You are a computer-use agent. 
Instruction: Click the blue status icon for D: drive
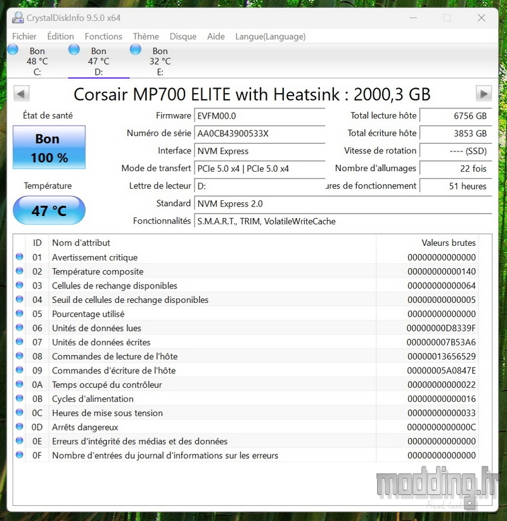74,49
